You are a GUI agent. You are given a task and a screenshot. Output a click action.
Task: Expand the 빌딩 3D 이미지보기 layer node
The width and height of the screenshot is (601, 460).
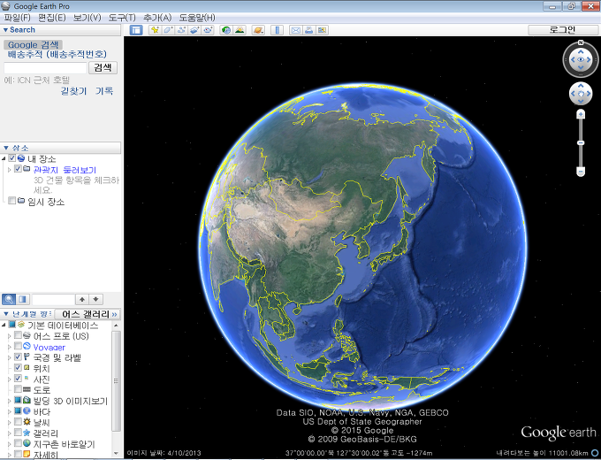[x=10, y=401]
